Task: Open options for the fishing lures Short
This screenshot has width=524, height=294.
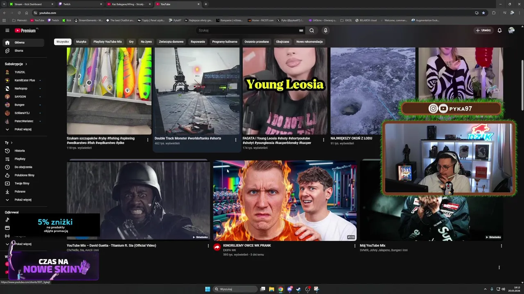Action: (x=148, y=140)
